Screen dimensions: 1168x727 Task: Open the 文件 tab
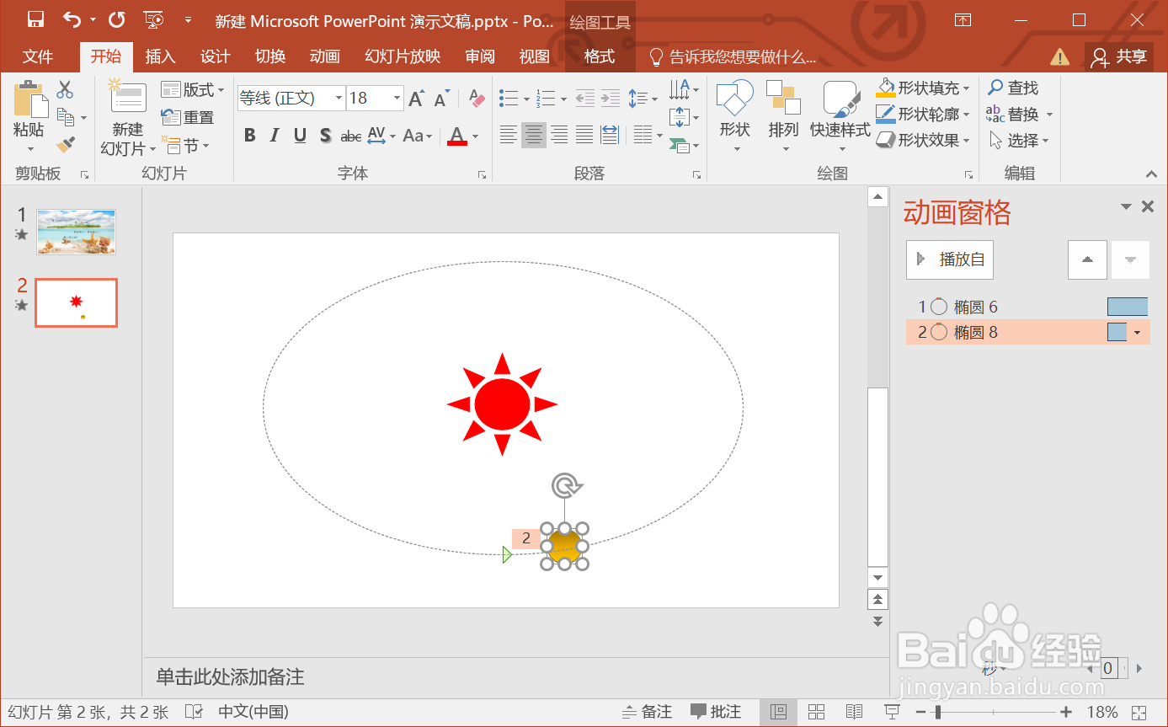38,56
